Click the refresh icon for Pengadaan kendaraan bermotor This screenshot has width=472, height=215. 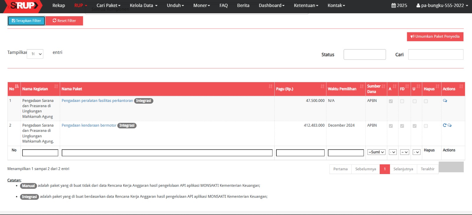coord(445,125)
